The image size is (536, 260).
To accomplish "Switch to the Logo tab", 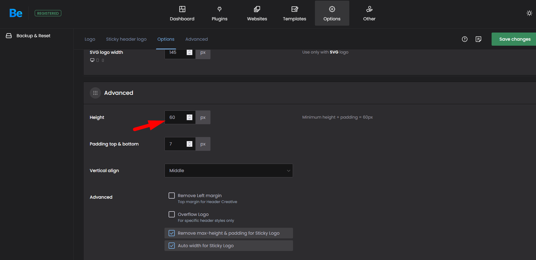I will point(90,39).
